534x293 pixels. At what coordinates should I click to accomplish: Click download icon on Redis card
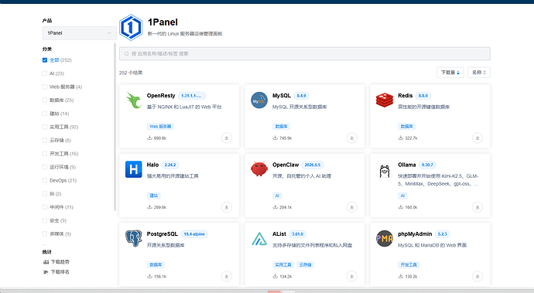[x=478, y=138]
